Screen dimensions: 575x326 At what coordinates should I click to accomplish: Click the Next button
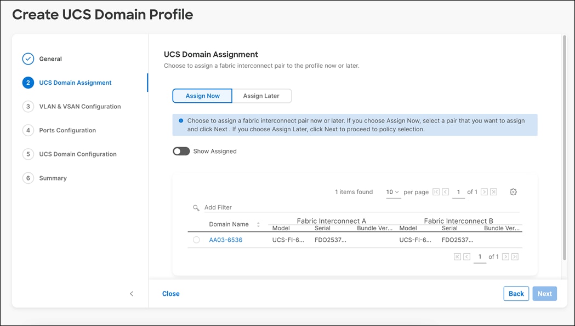544,294
